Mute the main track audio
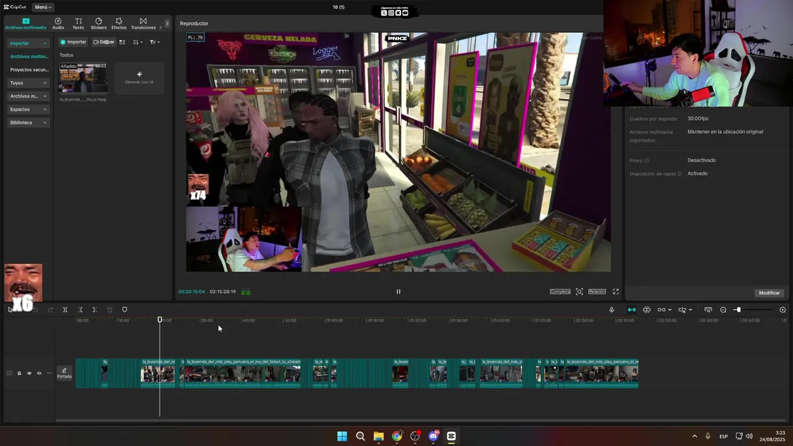This screenshot has height=446, width=793. pos(39,374)
